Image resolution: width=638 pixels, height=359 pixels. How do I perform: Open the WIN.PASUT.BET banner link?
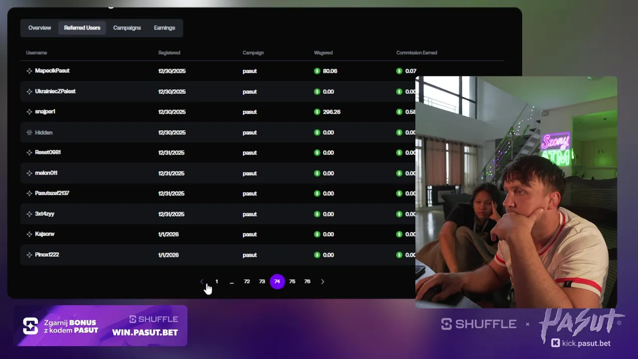click(145, 333)
